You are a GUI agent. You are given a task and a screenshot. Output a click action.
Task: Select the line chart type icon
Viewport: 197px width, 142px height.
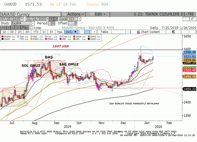pos(82,32)
